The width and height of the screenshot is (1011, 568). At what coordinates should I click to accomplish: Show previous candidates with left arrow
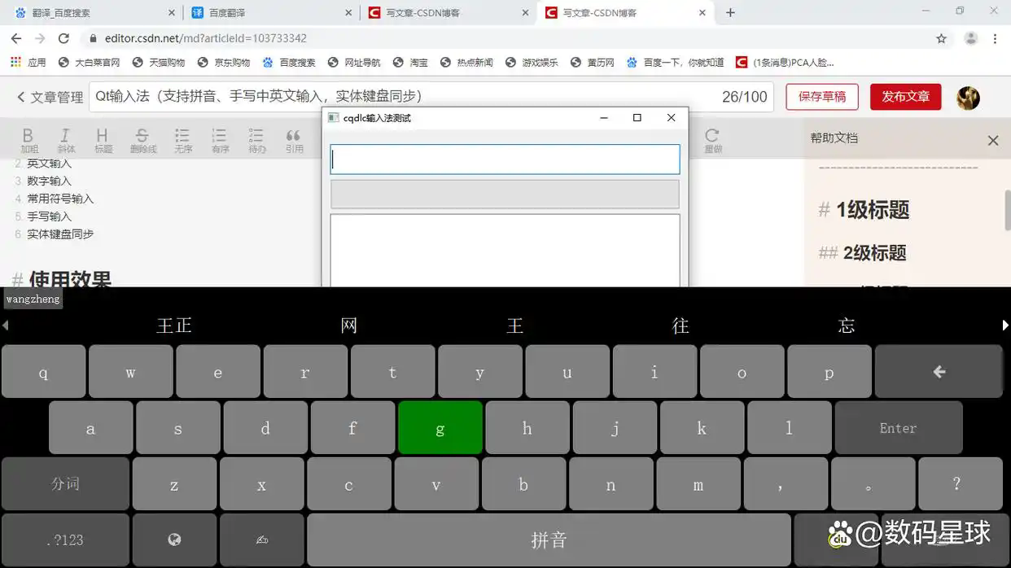[5, 326]
